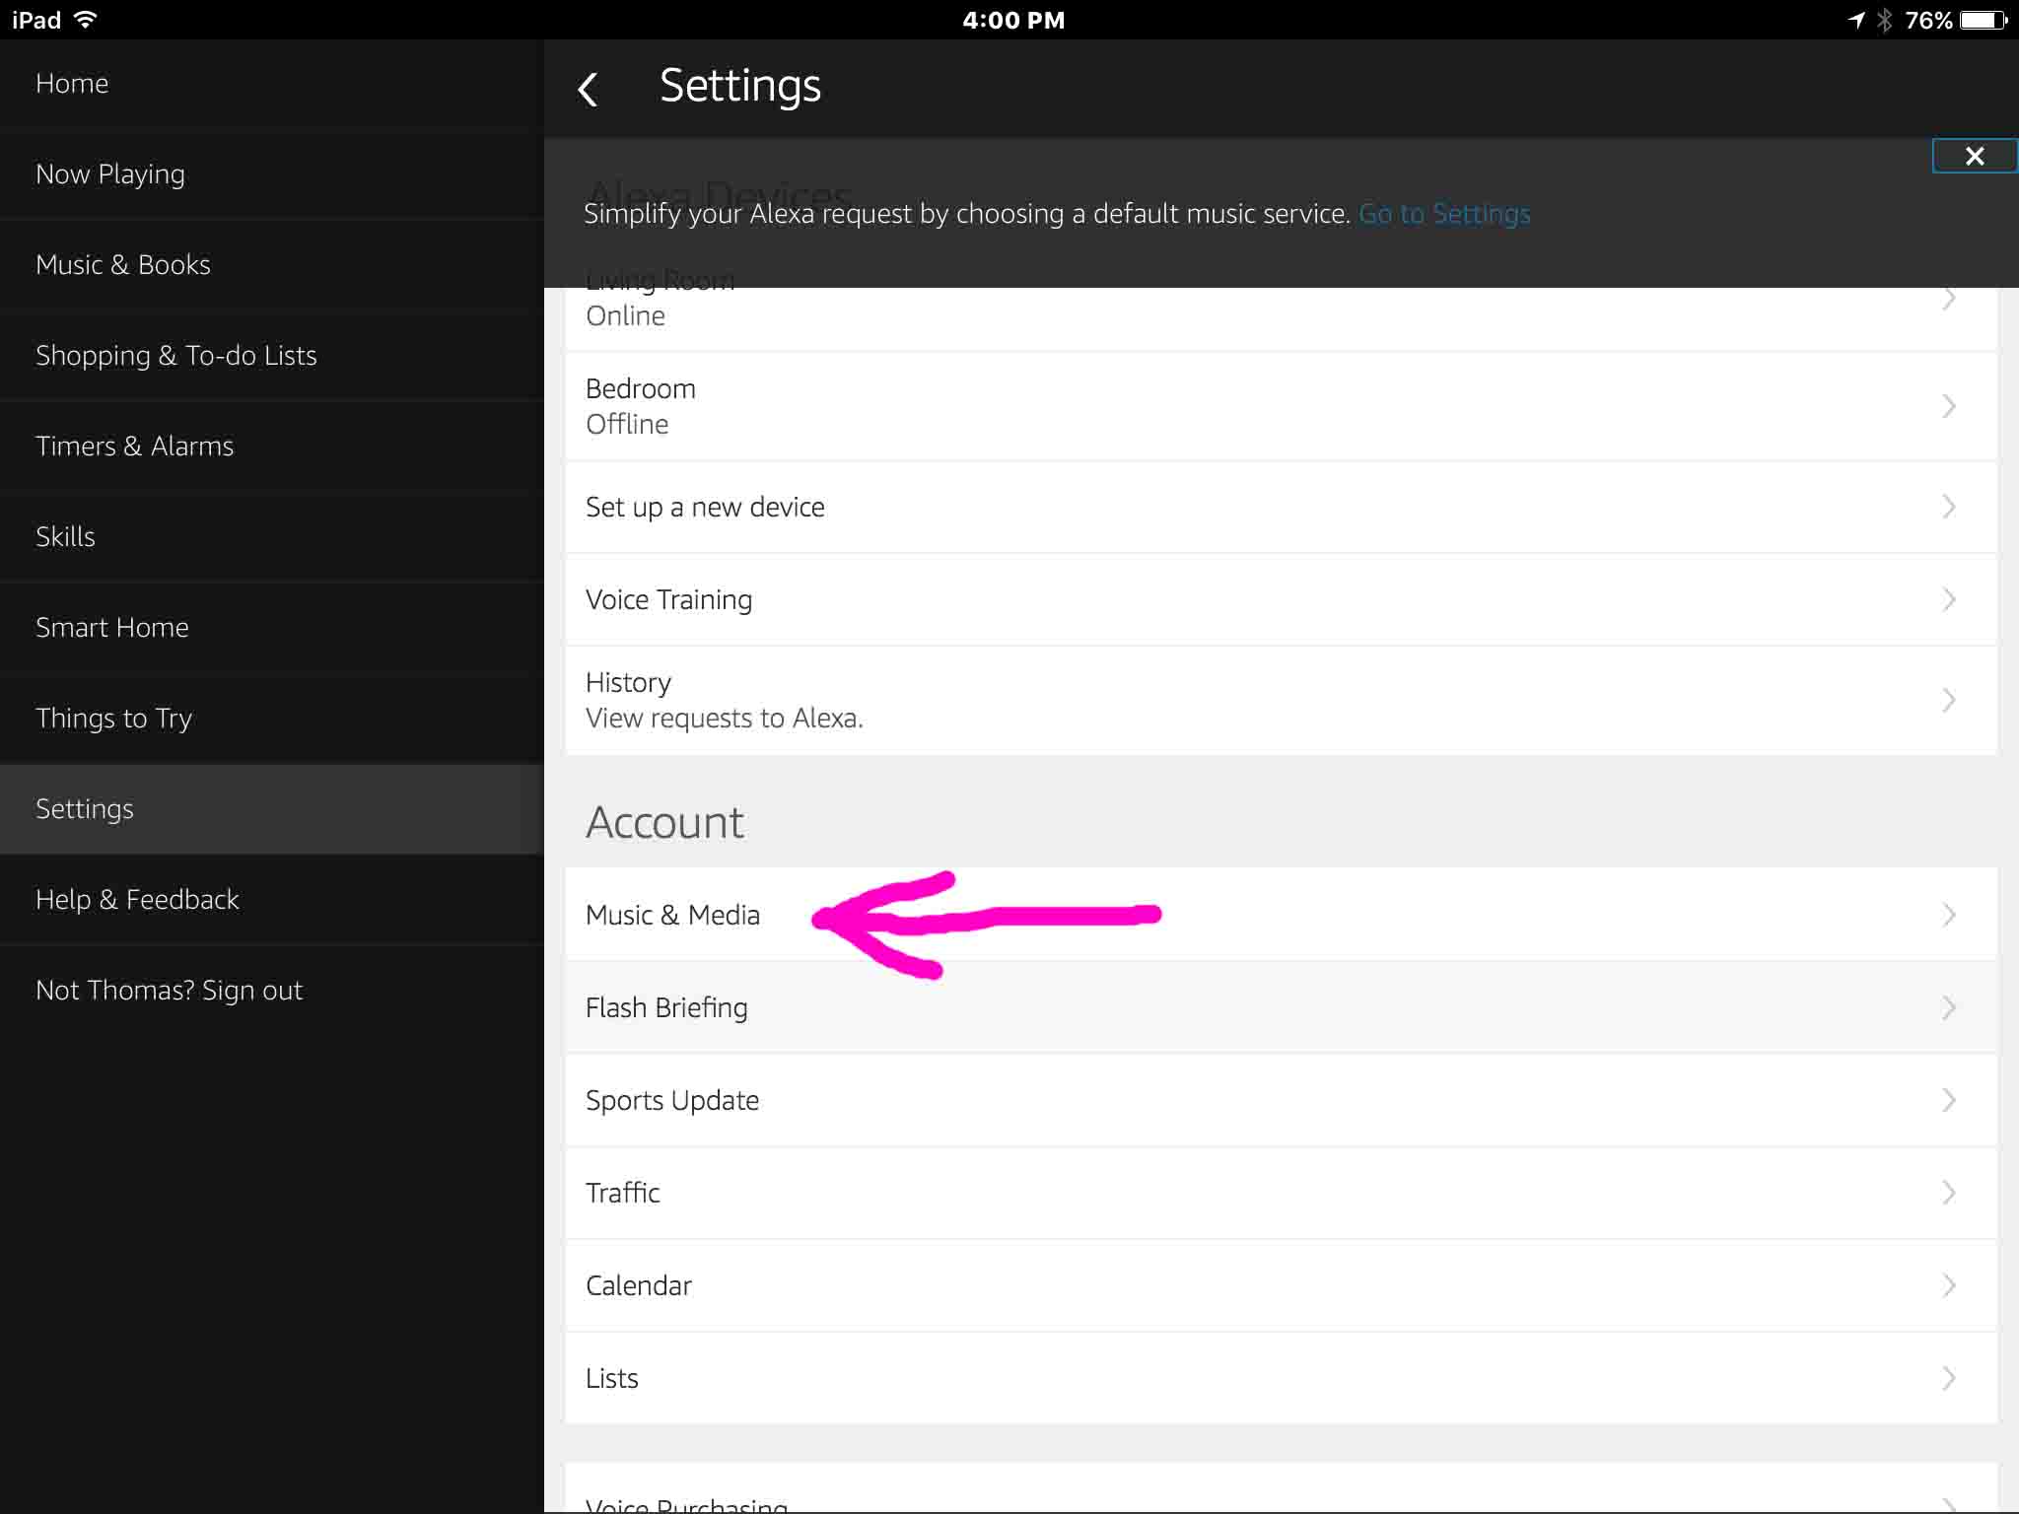
Task: Select Skills in the sidebar
Action: (272, 537)
